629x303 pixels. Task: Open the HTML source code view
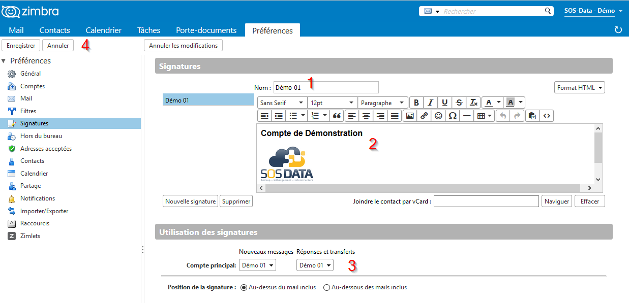pyautogui.click(x=547, y=116)
